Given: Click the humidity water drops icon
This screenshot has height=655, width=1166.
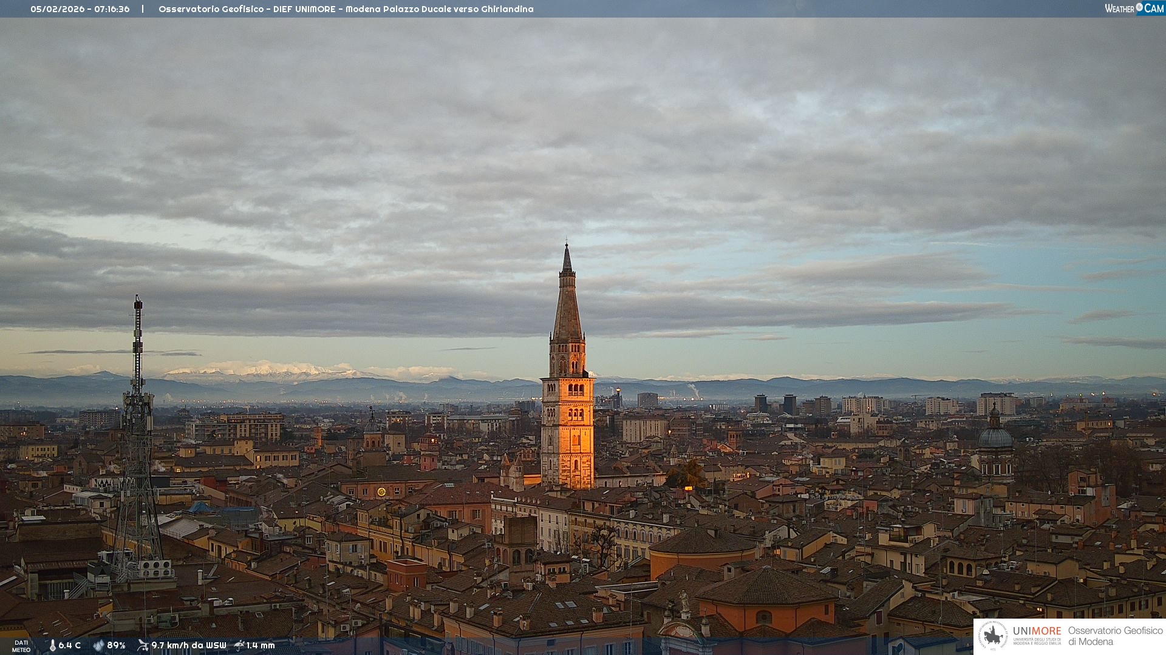Looking at the screenshot, I should 98,645.
